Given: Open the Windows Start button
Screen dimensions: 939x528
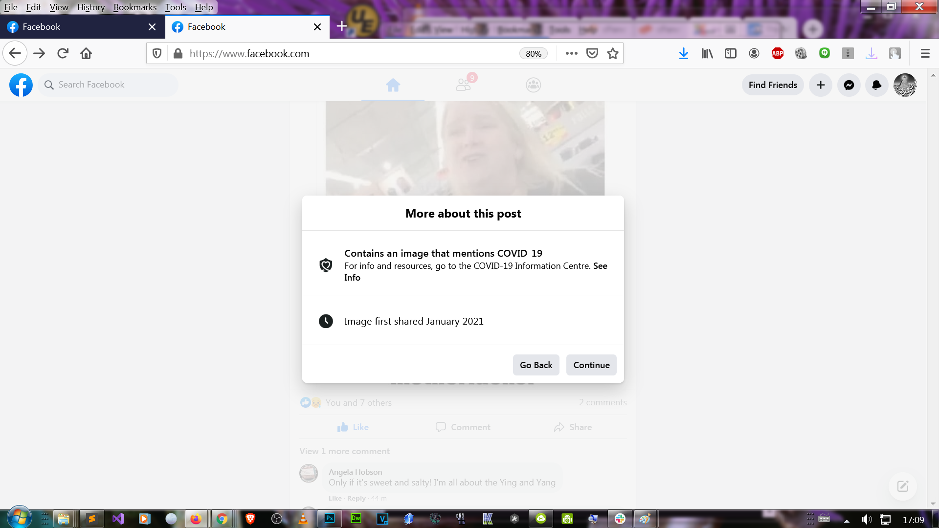Looking at the screenshot, I should tap(20, 518).
